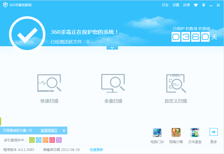
Task: Click the 程序版本 4.0.1.3085 text
Action: click(x=19, y=150)
